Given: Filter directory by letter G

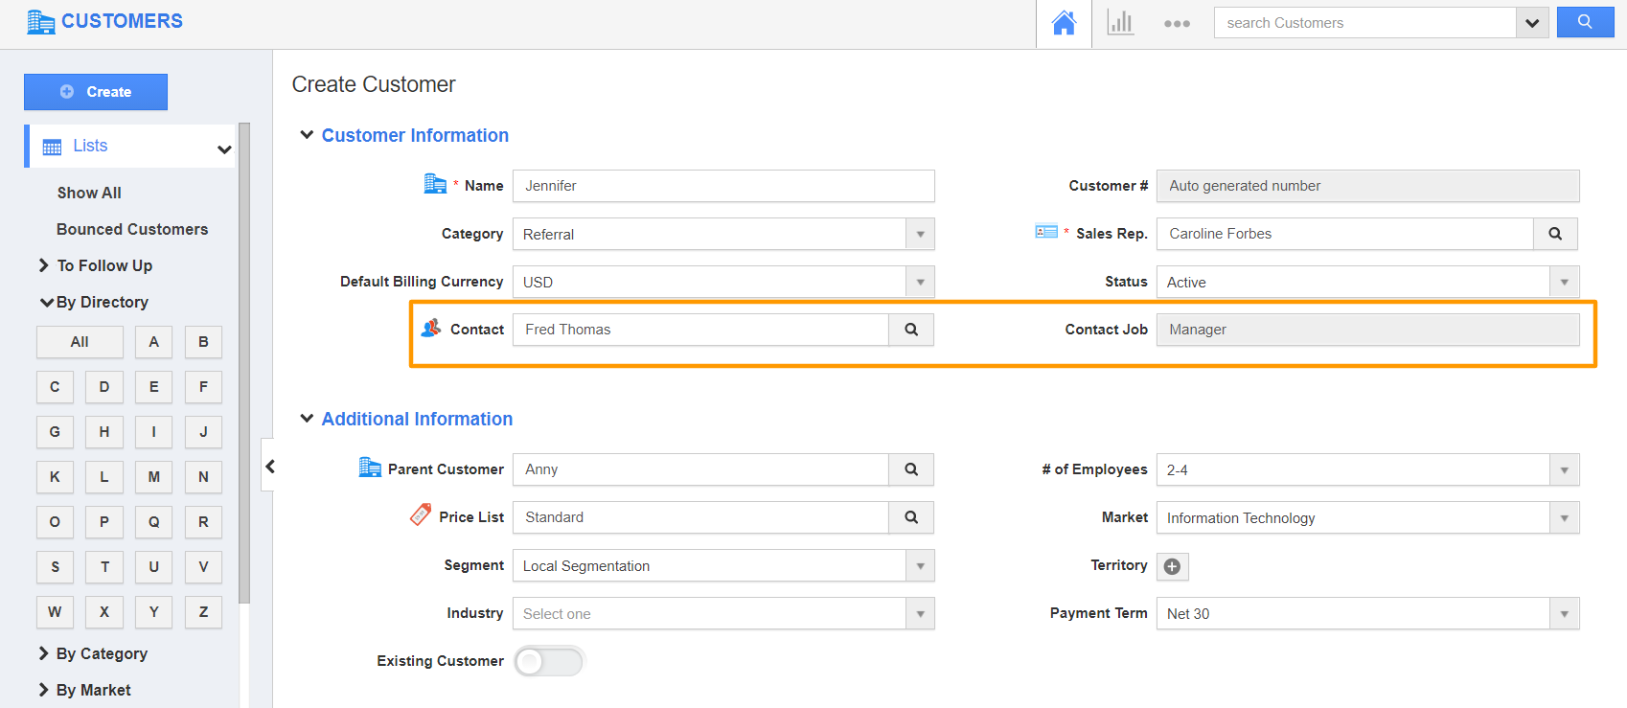Looking at the screenshot, I should coord(55,432).
